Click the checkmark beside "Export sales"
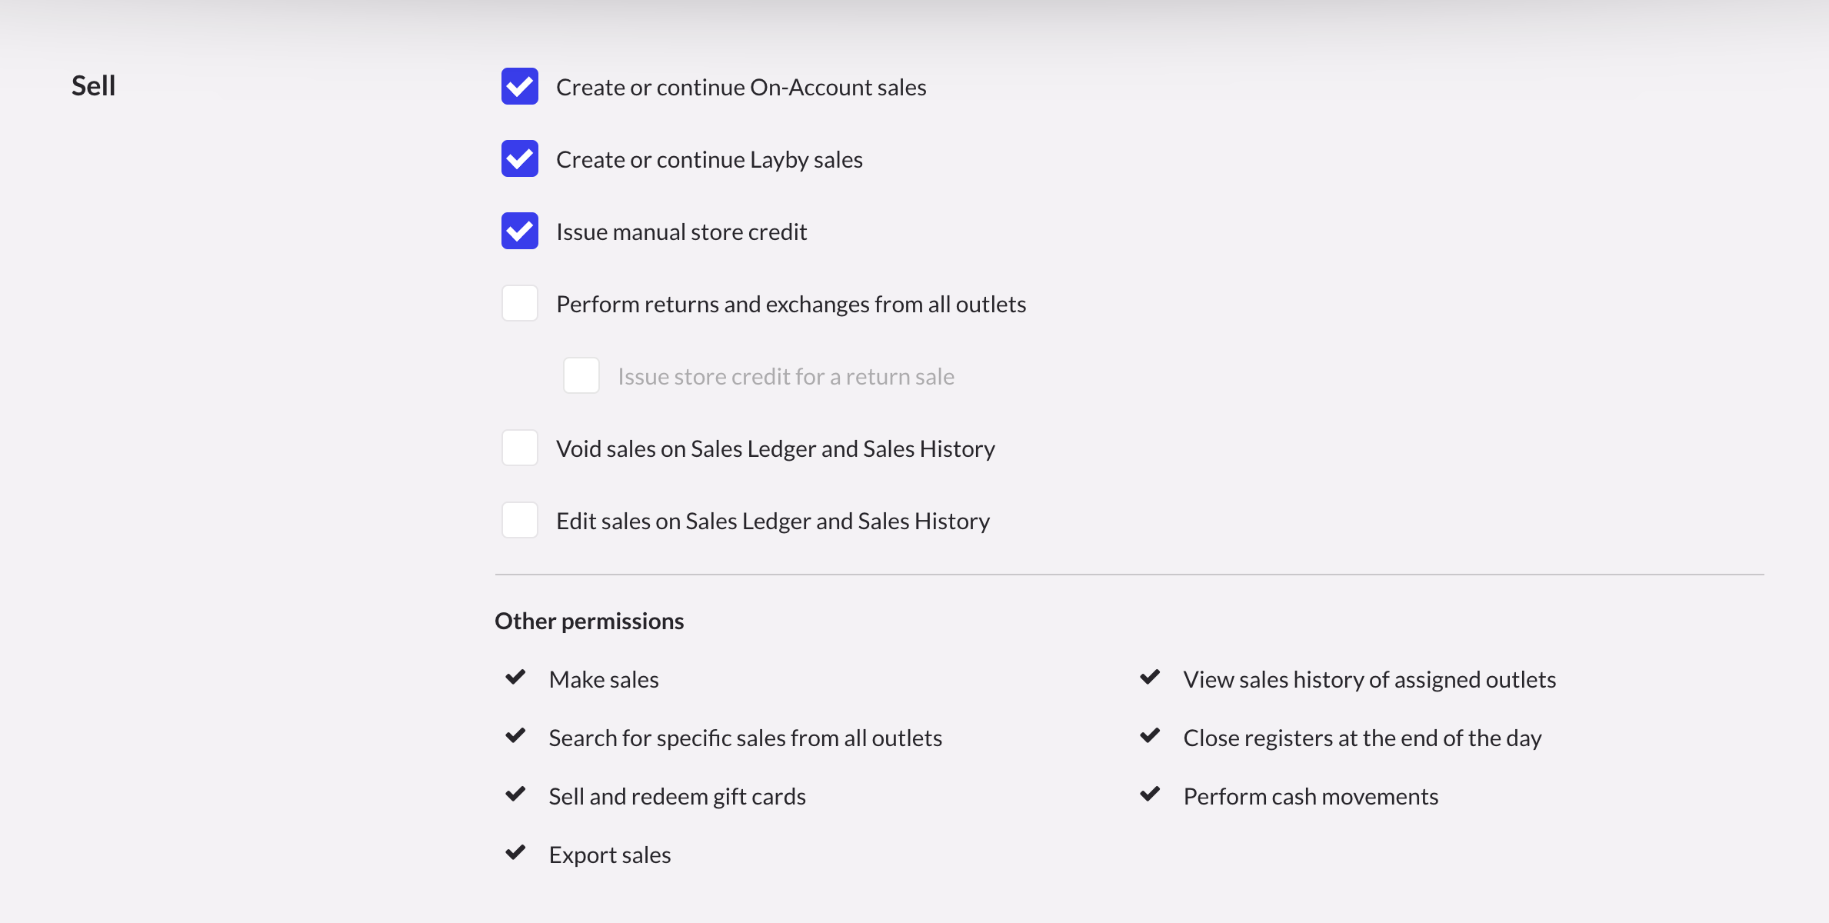Viewport: 1829px width, 923px height. [x=515, y=853]
